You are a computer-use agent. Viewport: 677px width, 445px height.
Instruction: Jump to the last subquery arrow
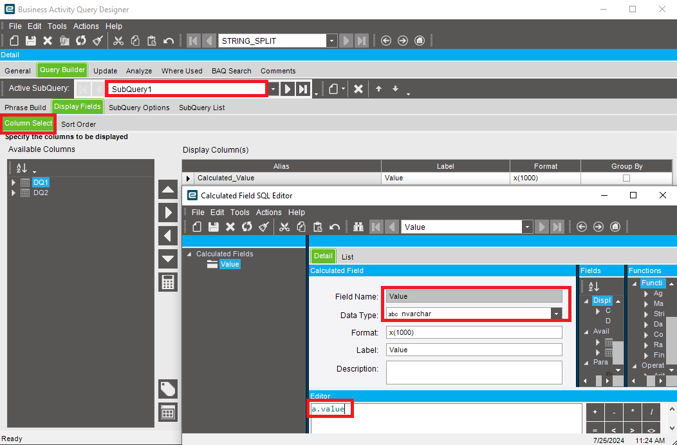click(304, 89)
